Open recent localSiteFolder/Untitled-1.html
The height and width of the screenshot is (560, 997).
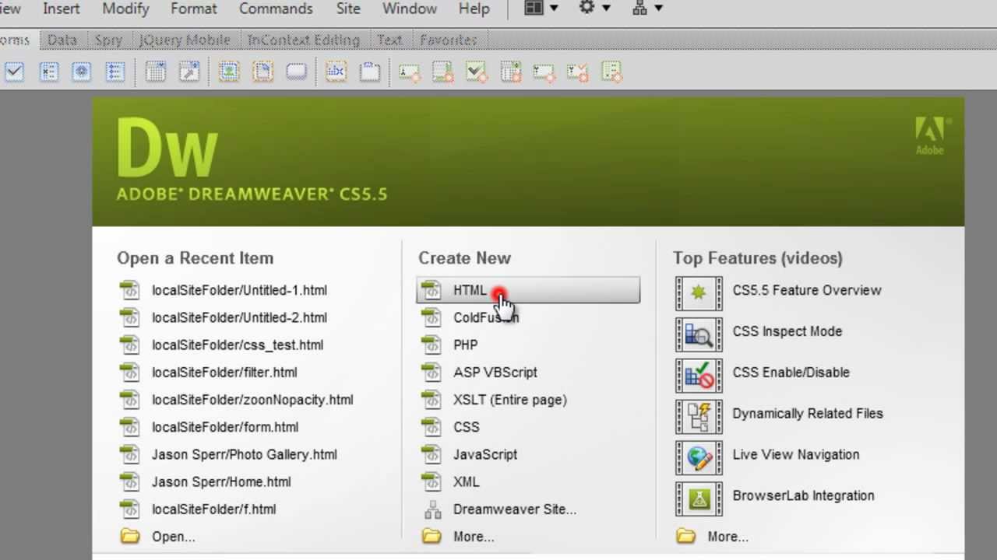[239, 290]
